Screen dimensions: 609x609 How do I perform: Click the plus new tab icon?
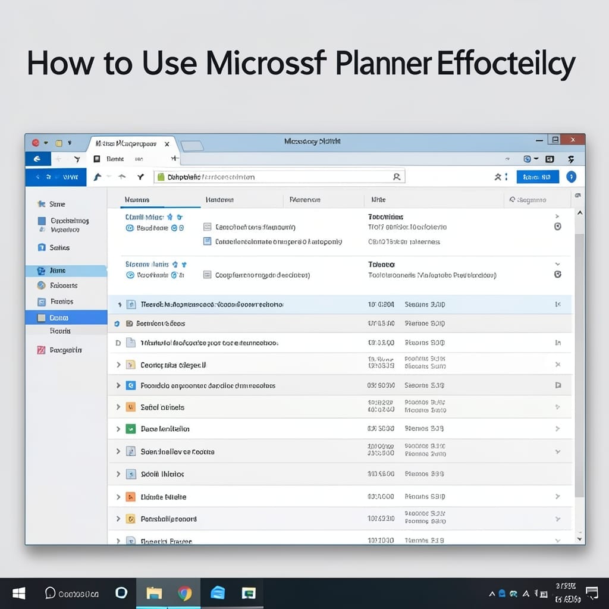pyautogui.click(x=175, y=158)
